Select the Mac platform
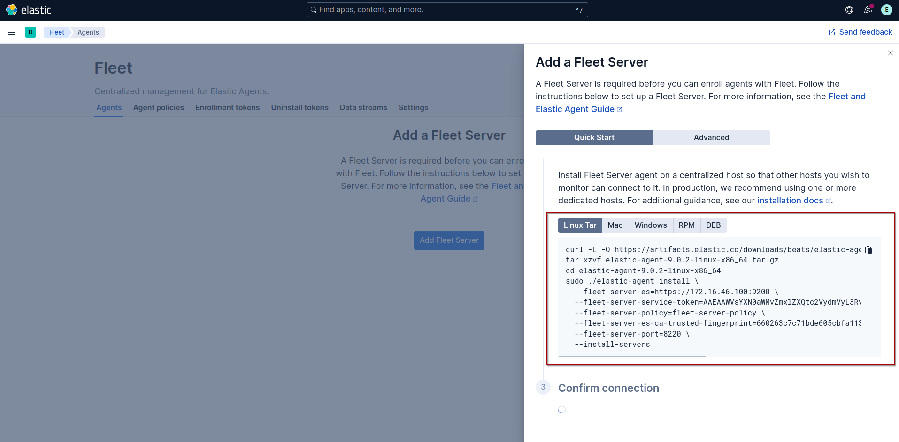Screen dimensions: 899x442 615,225
